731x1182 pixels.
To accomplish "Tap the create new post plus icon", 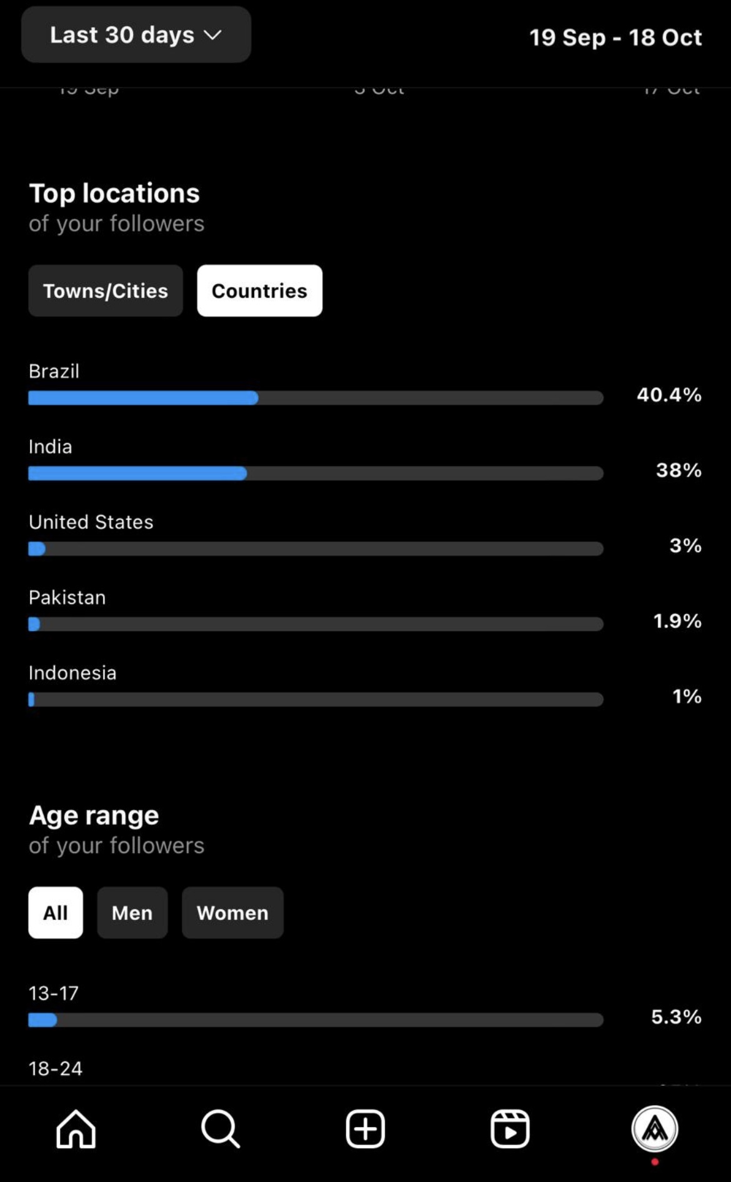I will [x=365, y=1129].
